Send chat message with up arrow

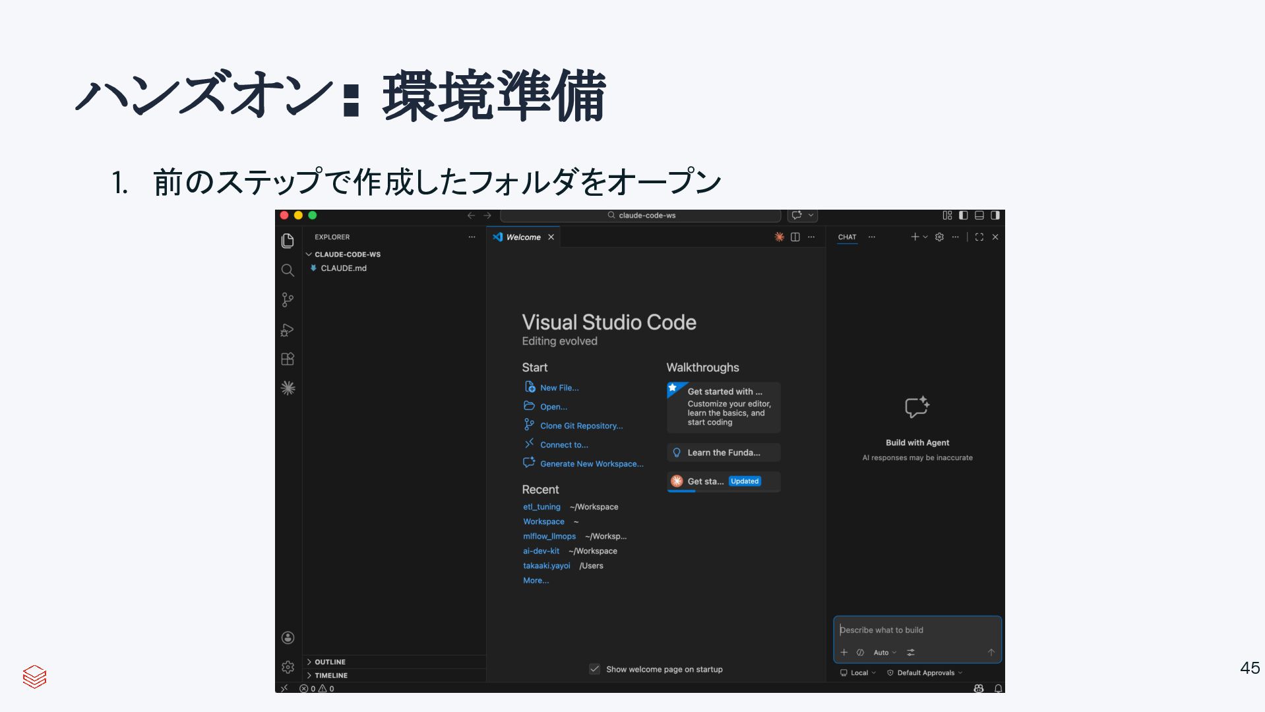tap(991, 652)
